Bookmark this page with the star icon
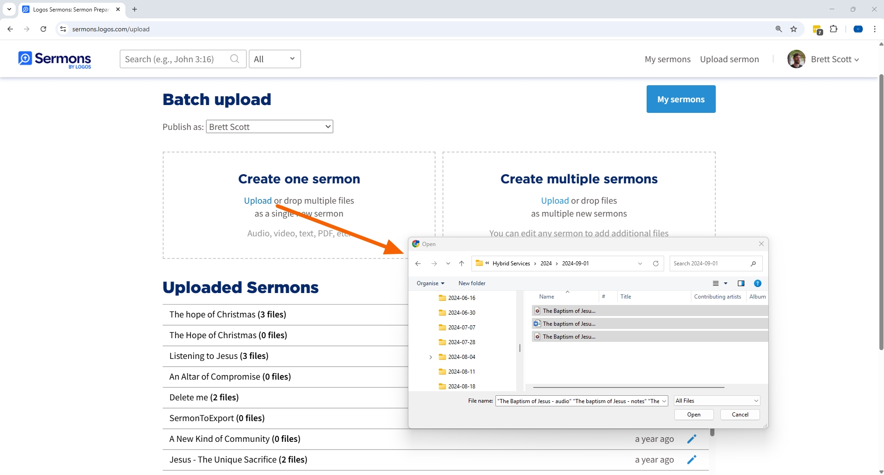 [794, 29]
